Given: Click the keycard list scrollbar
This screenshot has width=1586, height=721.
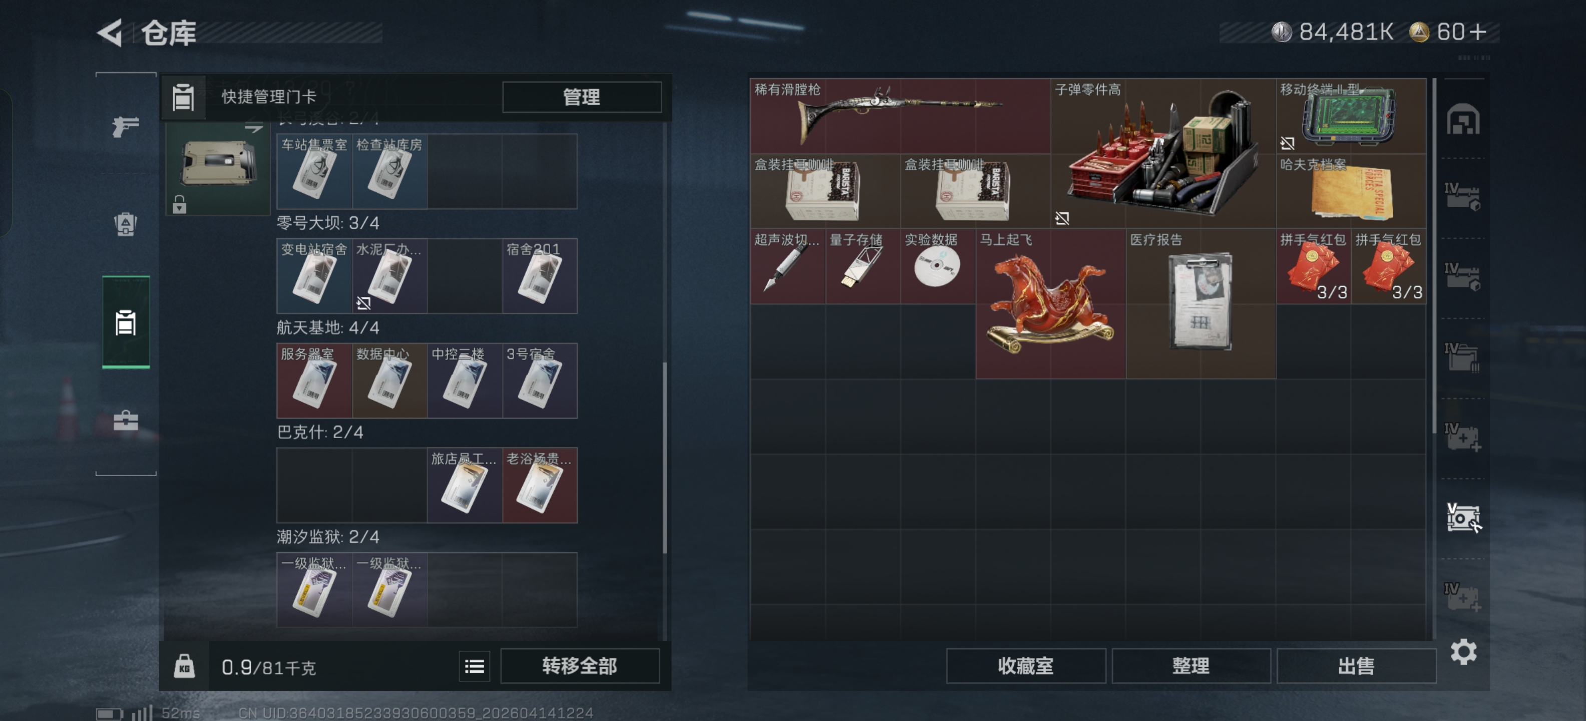Looking at the screenshot, I should tap(664, 458).
